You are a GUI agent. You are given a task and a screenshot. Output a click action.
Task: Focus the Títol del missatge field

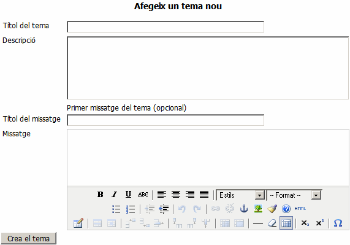pyautogui.click(x=165, y=120)
